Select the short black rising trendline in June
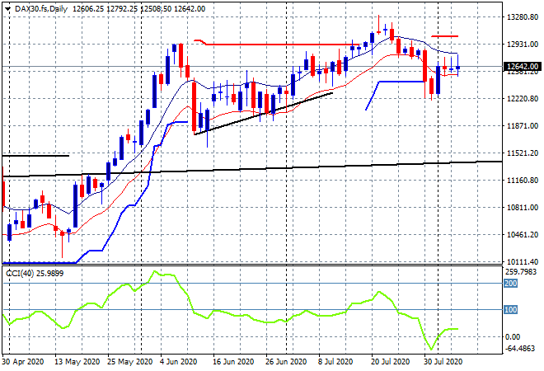 tap(264, 114)
